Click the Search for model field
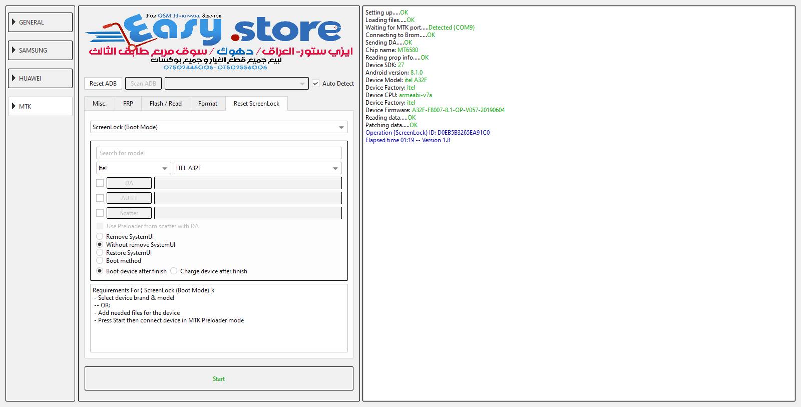The height and width of the screenshot is (407, 801). pyautogui.click(x=219, y=153)
